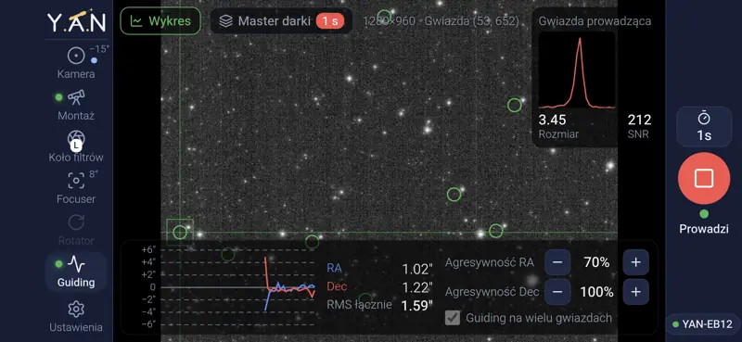Increase Agresywność Dec with plus
The width and height of the screenshot is (742, 342).
tap(635, 292)
